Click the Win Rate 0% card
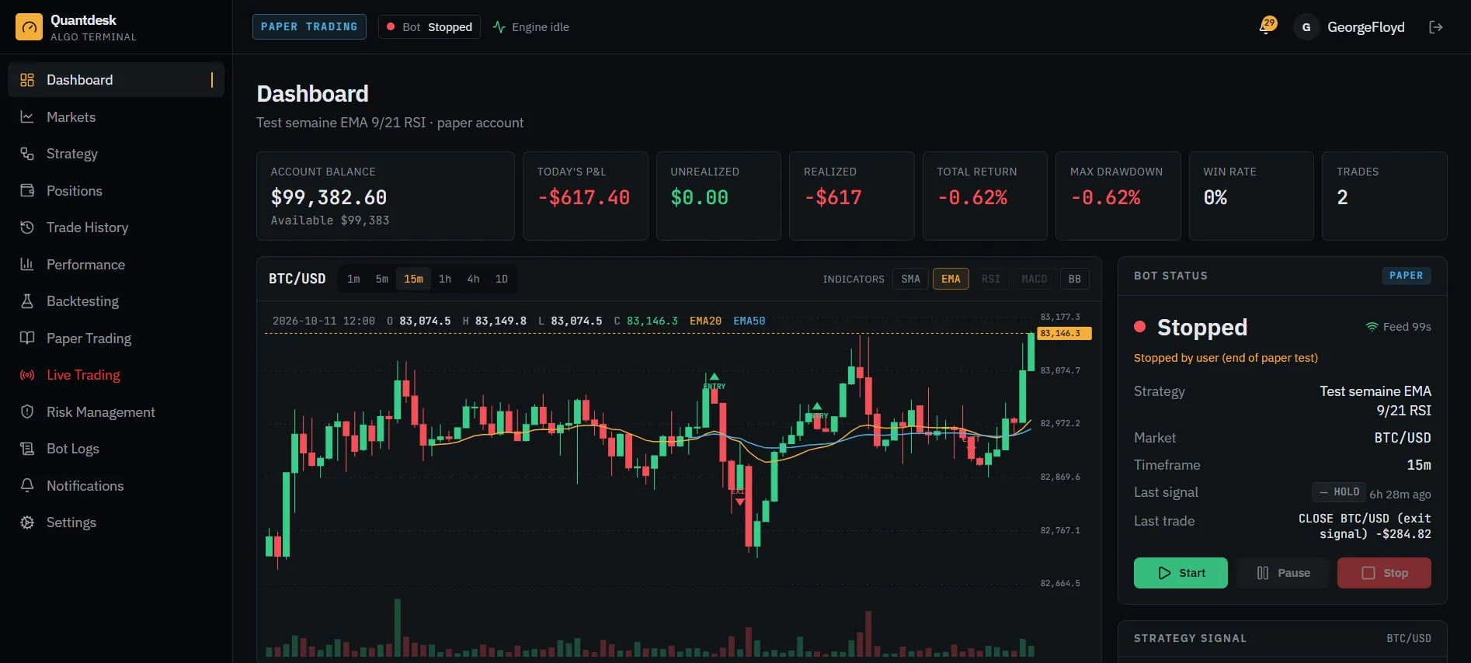1471x663 pixels. tap(1251, 196)
